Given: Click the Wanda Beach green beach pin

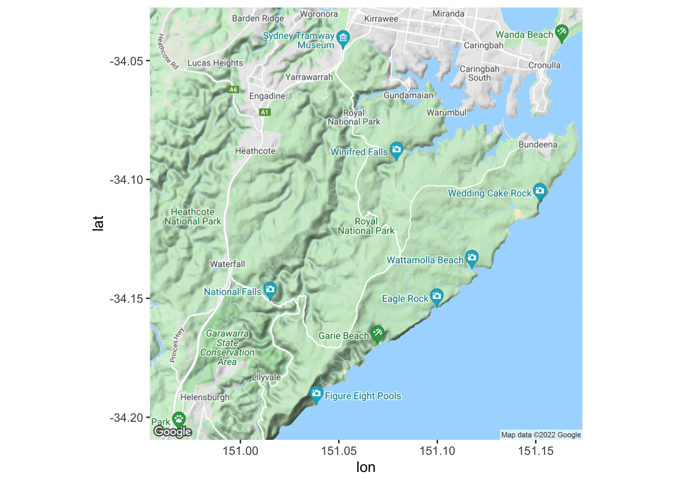Looking at the screenshot, I should (561, 33).
